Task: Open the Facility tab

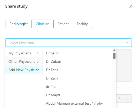Action: (82, 24)
